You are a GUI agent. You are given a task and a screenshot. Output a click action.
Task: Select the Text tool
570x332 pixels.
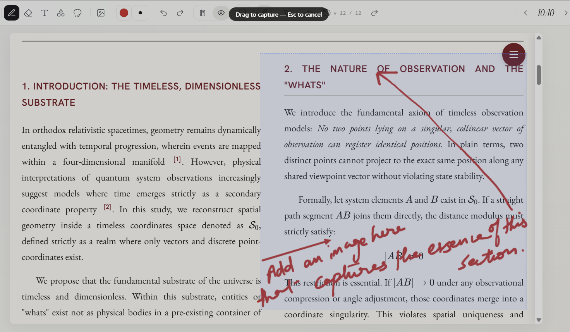click(x=45, y=13)
